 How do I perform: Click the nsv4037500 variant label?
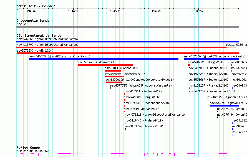[x=215, y=56]
